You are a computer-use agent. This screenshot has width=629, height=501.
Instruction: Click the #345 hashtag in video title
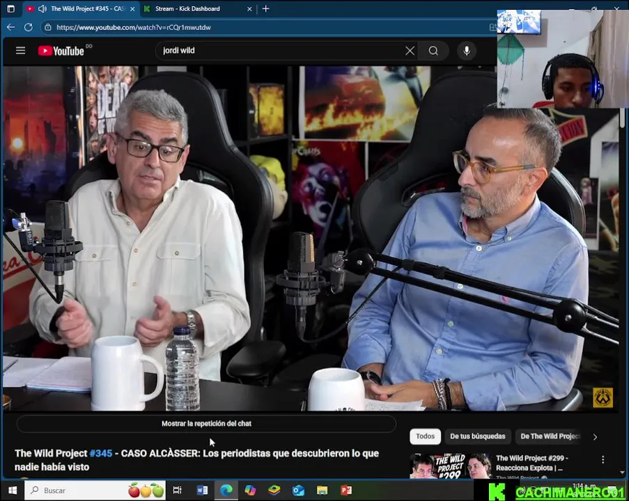(101, 453)
